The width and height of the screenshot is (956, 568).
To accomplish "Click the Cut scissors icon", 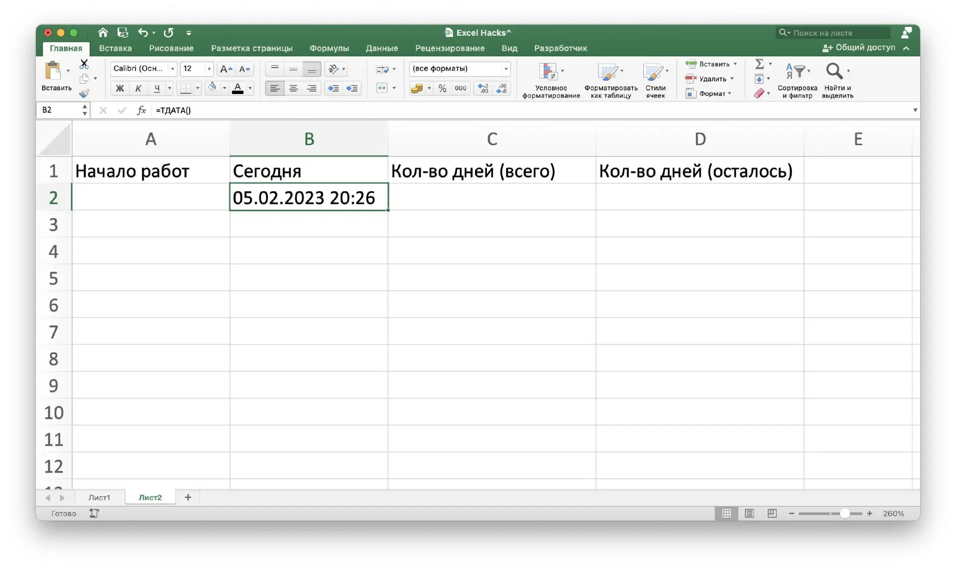I will point(84,64).
